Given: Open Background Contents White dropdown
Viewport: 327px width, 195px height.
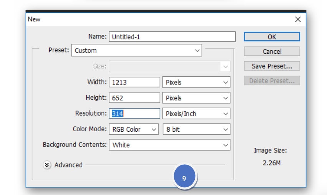Looking at the screenshot, I should 169,145.
